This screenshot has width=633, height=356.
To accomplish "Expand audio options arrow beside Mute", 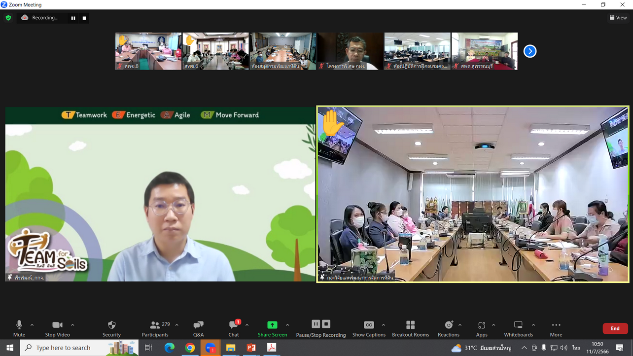I will (32, 325).
